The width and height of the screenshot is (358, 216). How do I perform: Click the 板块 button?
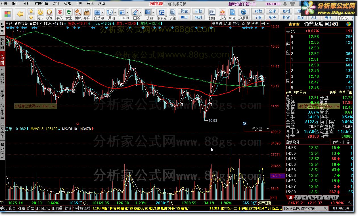click(273, 17)
